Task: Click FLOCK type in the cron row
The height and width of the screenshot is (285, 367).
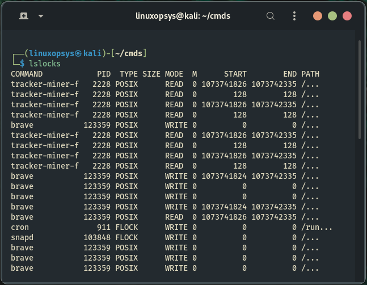Action: tap(126, 227)
